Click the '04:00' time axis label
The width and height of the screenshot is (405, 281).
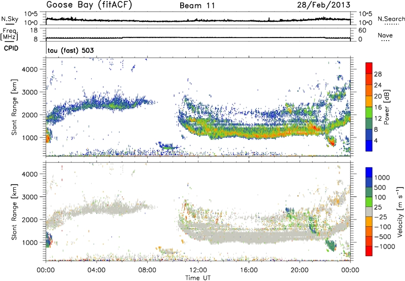coord(96,270)
